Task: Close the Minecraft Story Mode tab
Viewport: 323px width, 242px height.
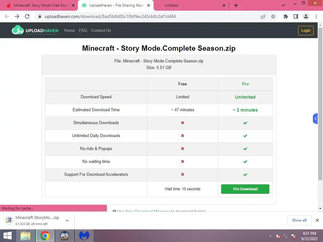Action: [73, 5]
